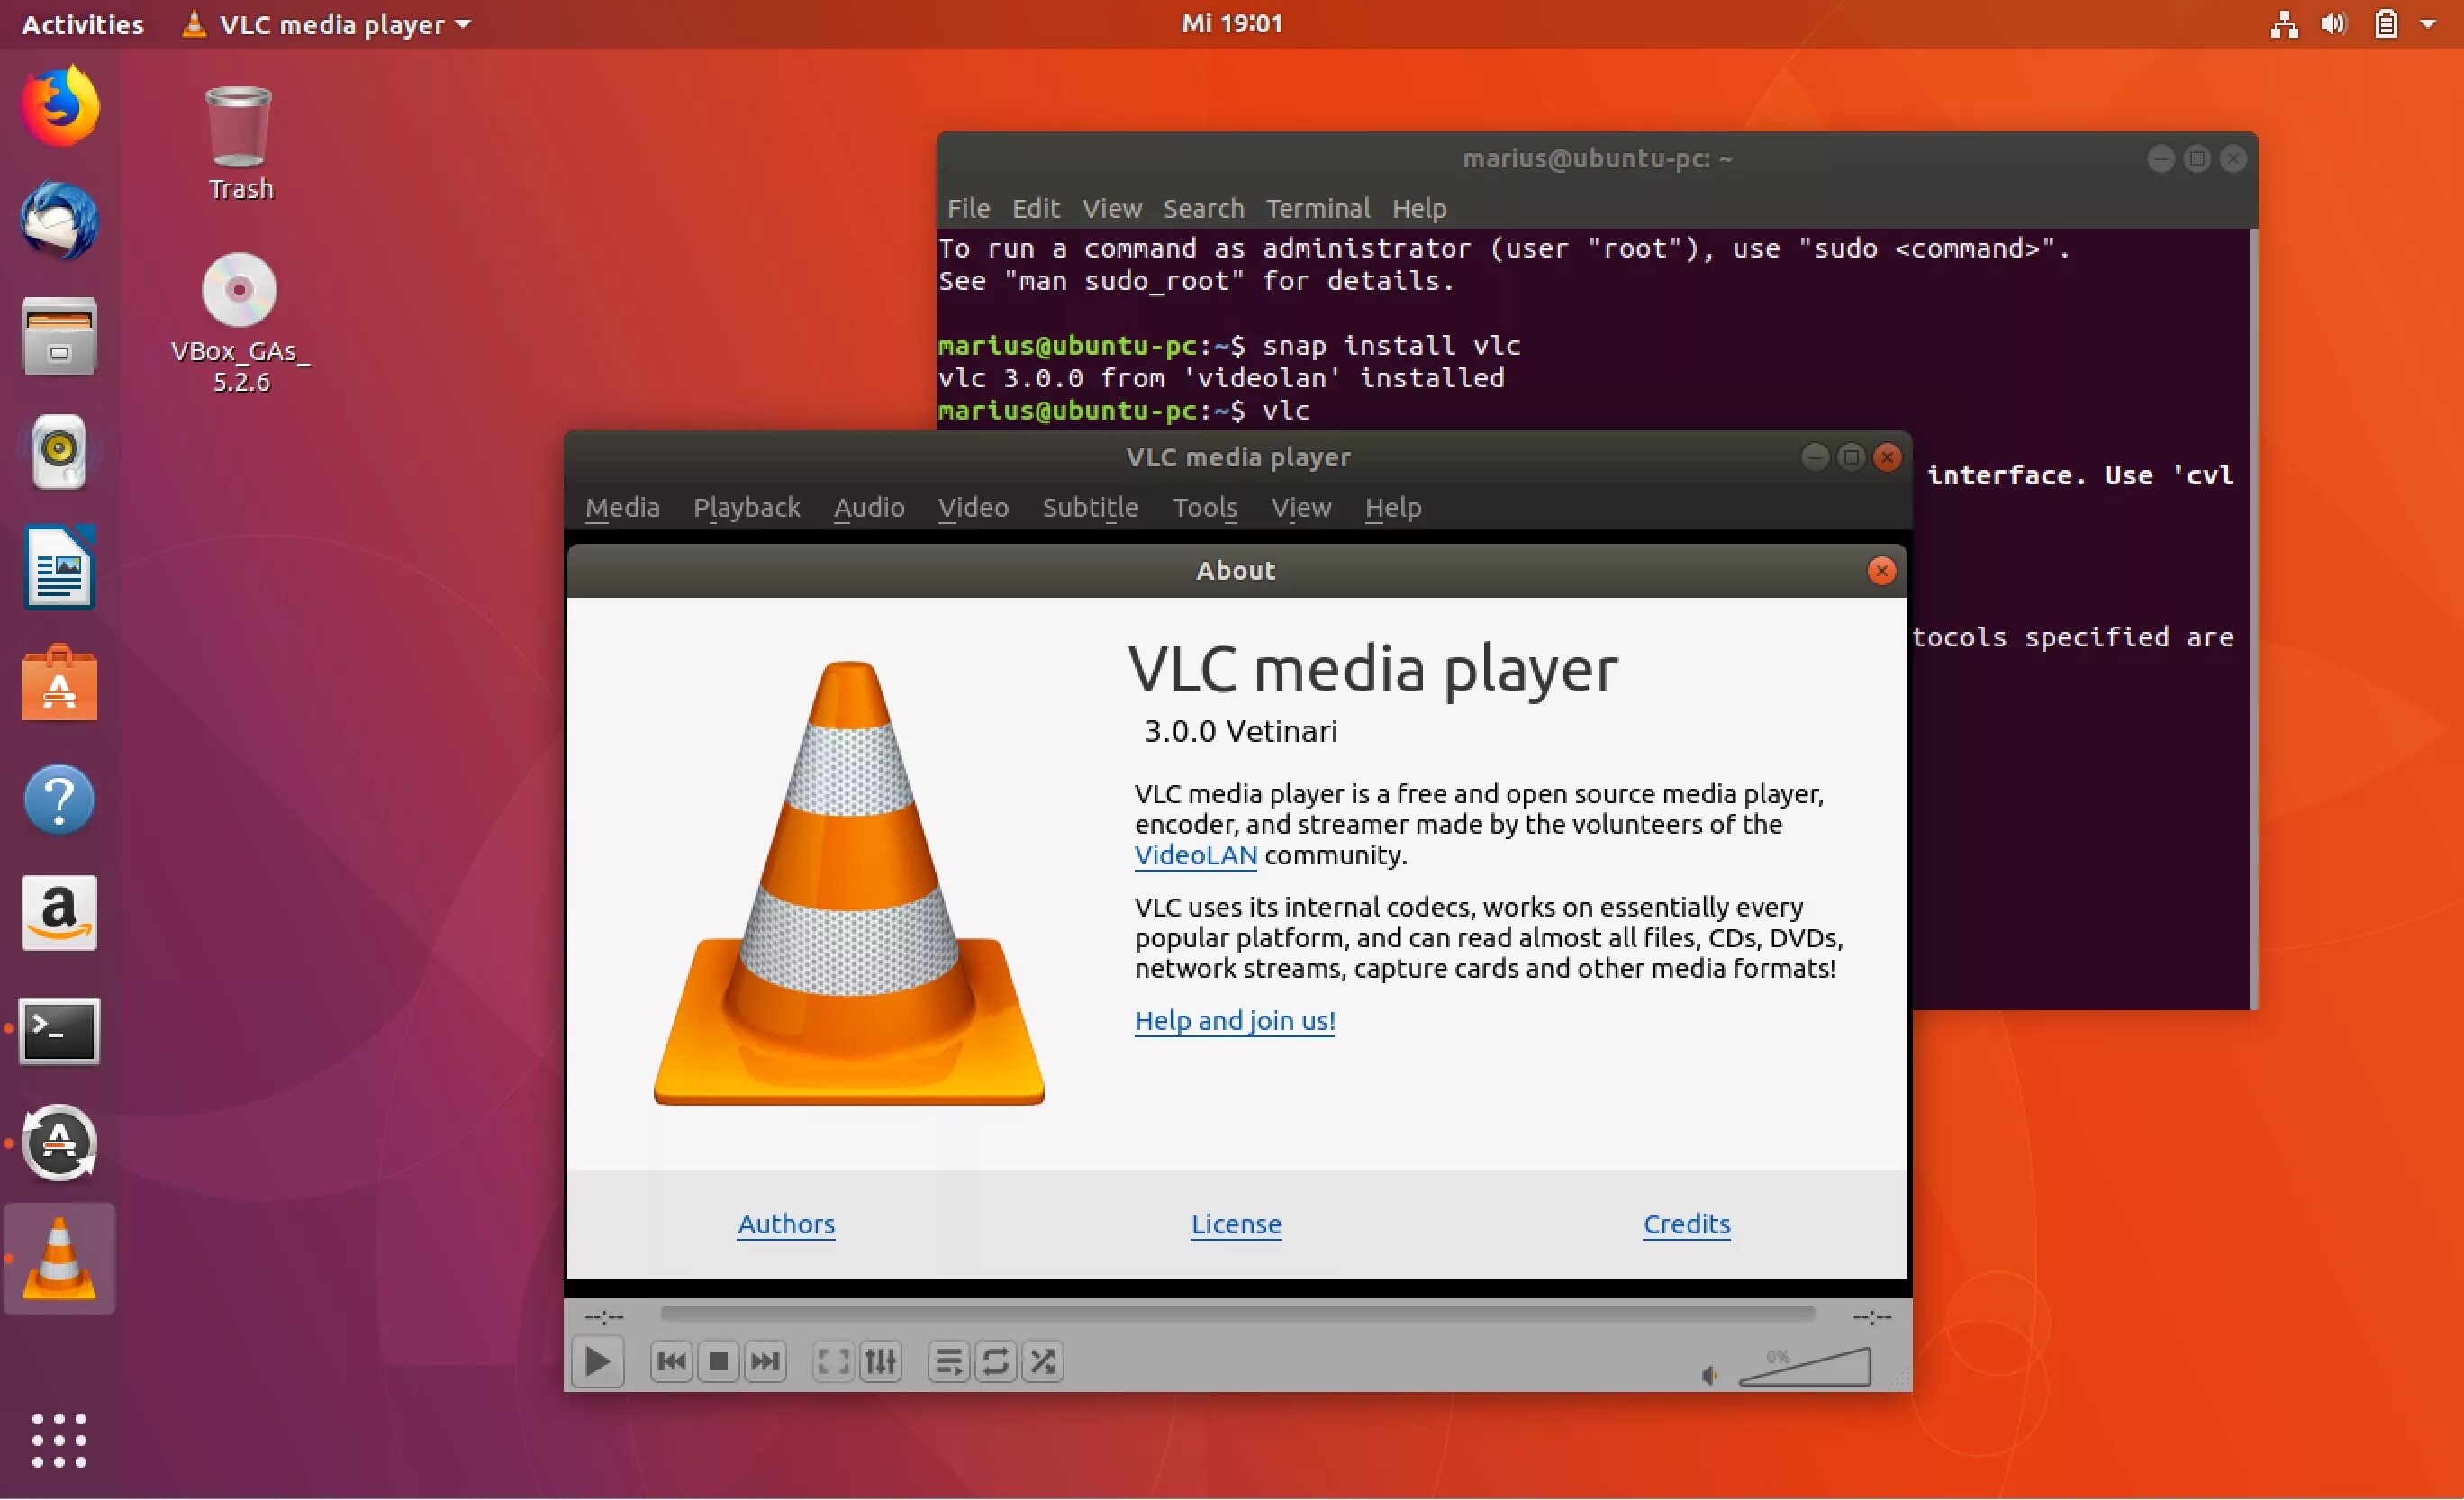
Task: Toggle loop repeat mode
Action: (995, 1361)
